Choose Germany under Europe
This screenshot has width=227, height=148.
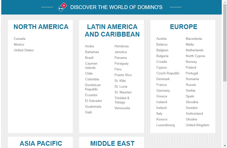pyautogui.click(x=163, y=90)
